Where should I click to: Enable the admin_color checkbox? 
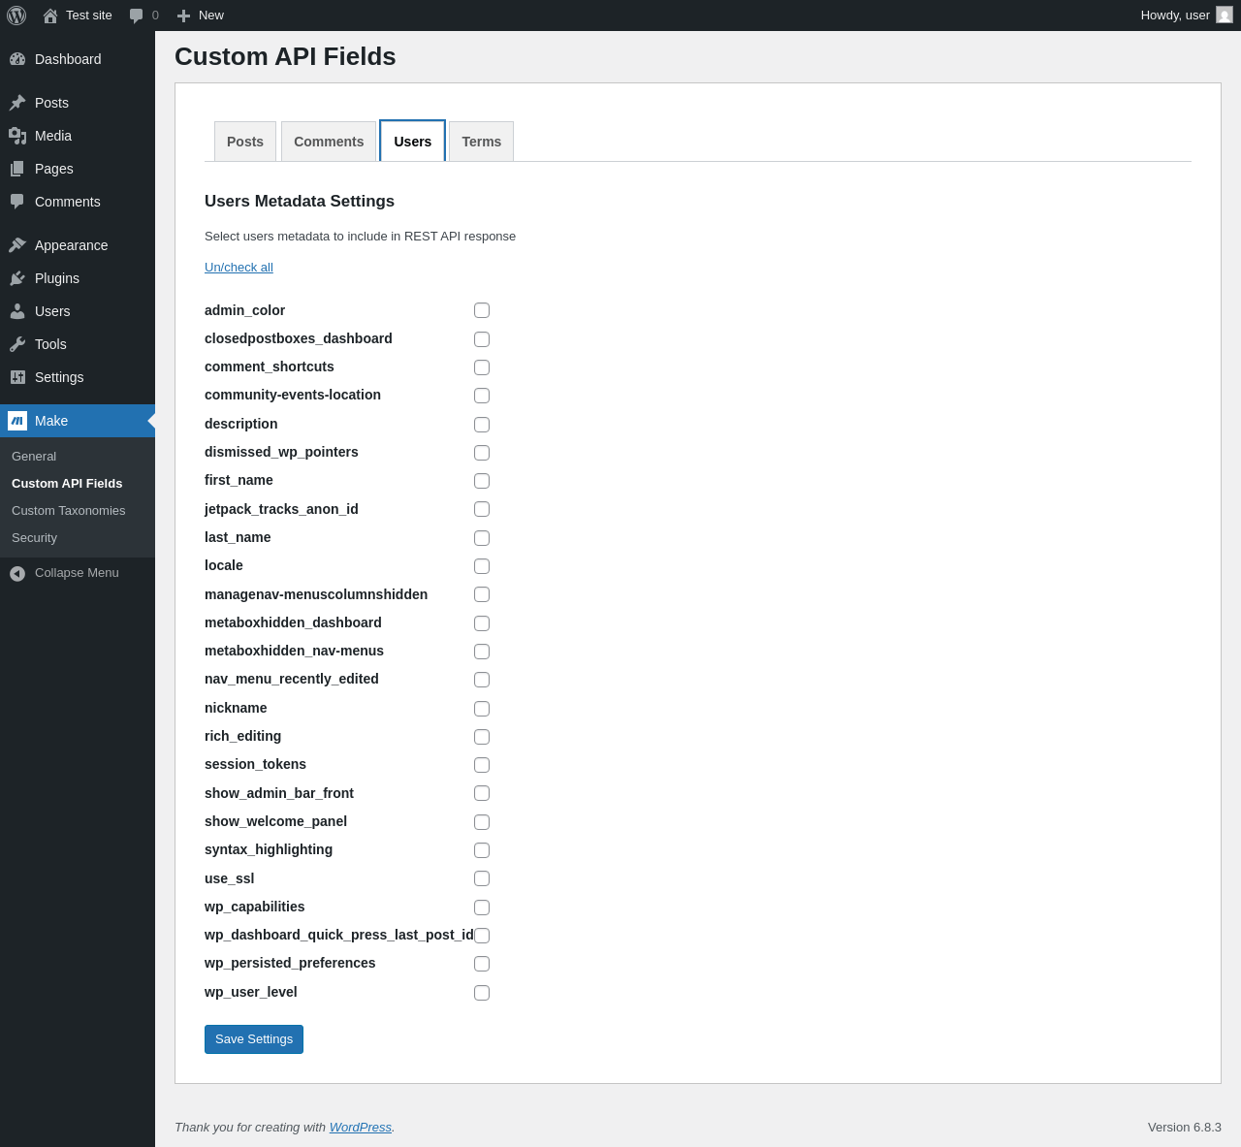(x=482, y=310)
